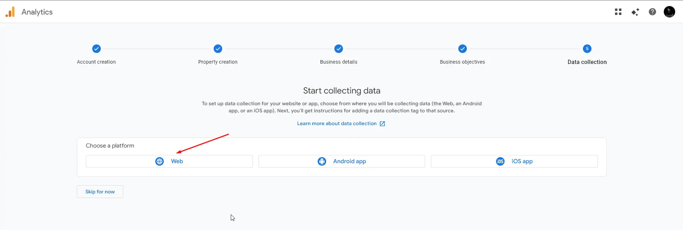Choose the iOS app platform
The width and height of the screenshot is (683, 230).
pyautogui.click(x=514, y=161)
